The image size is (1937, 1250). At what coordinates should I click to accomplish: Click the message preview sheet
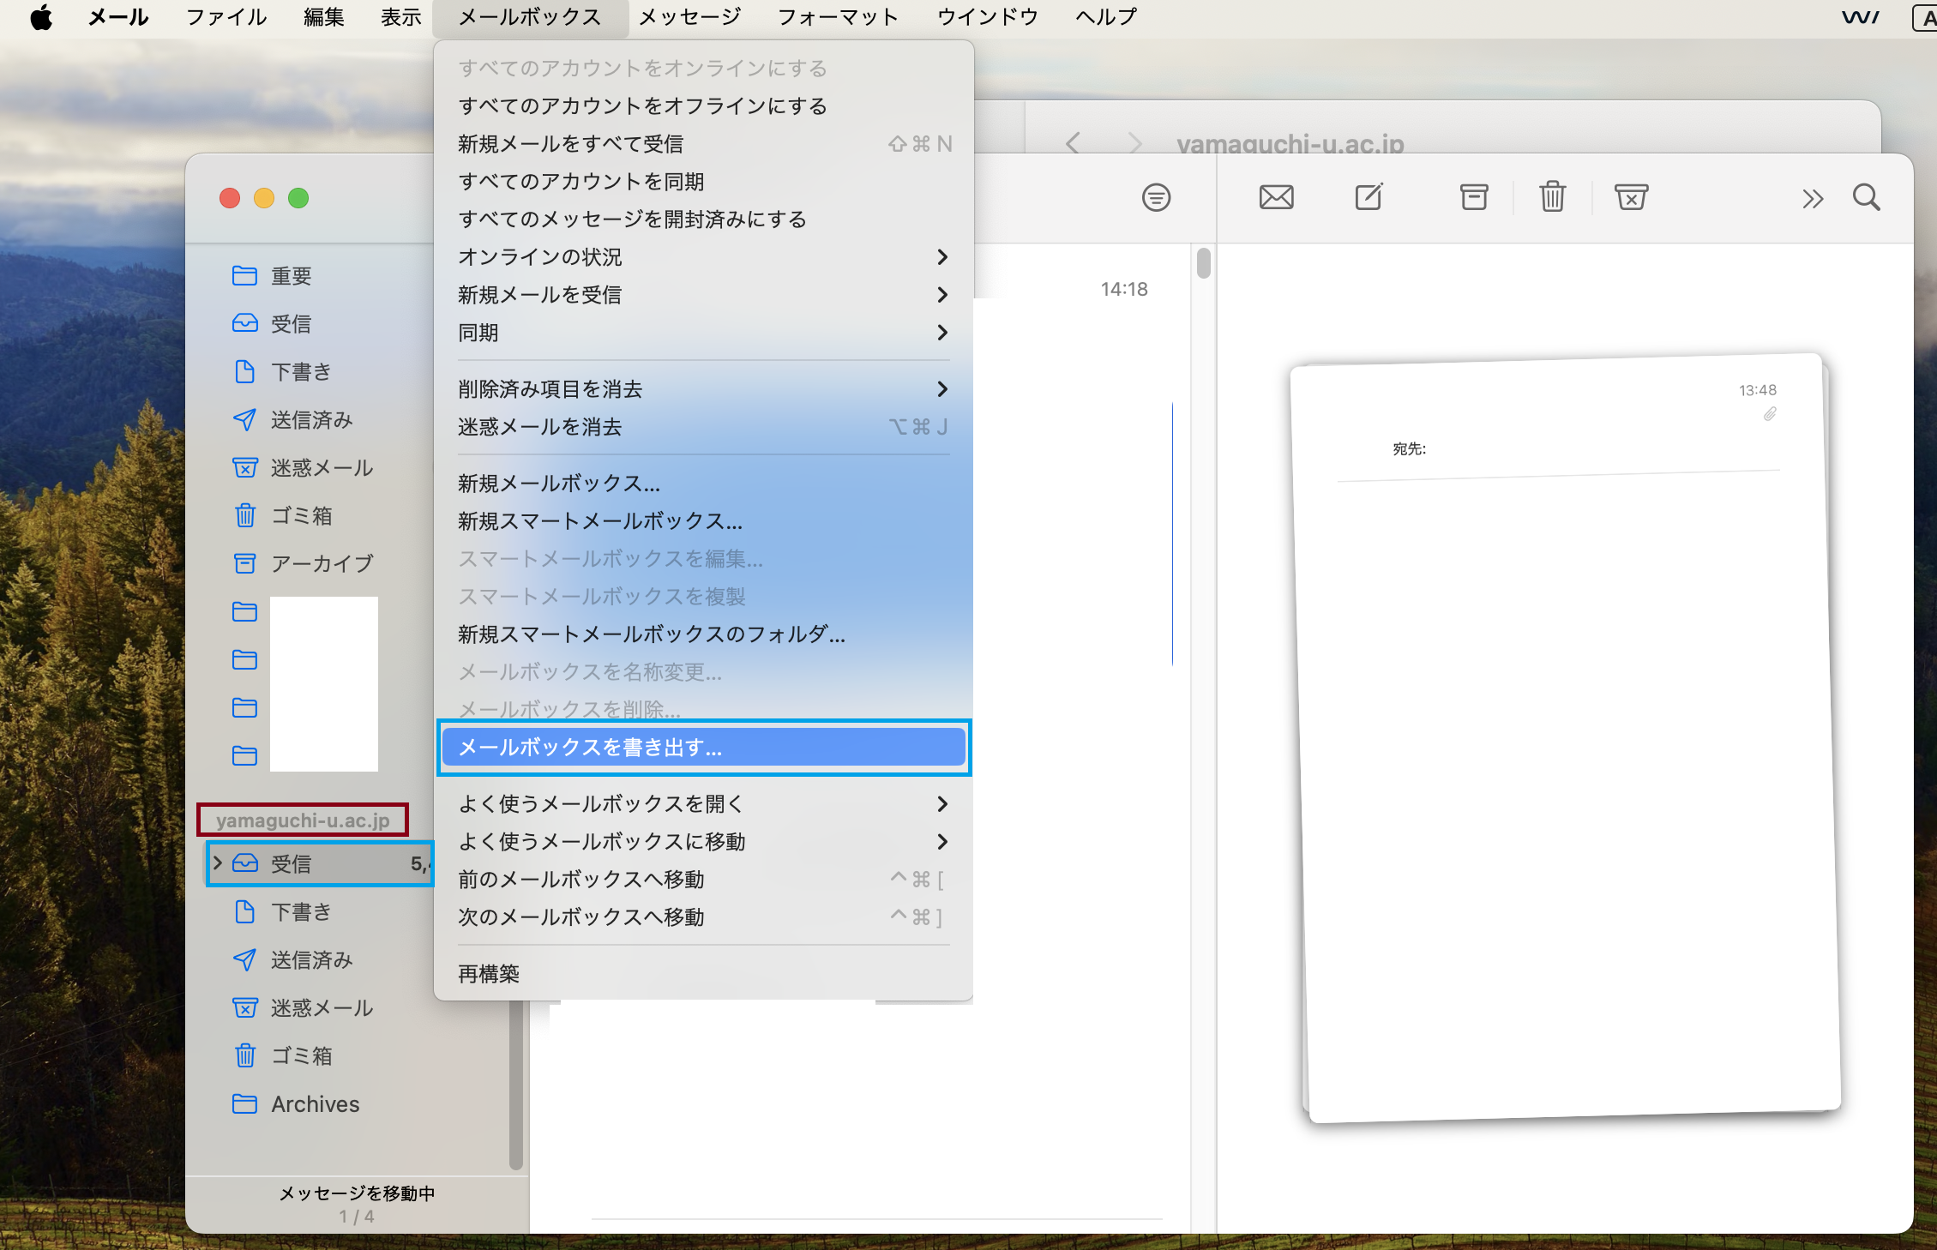[x=1566, y=738]
